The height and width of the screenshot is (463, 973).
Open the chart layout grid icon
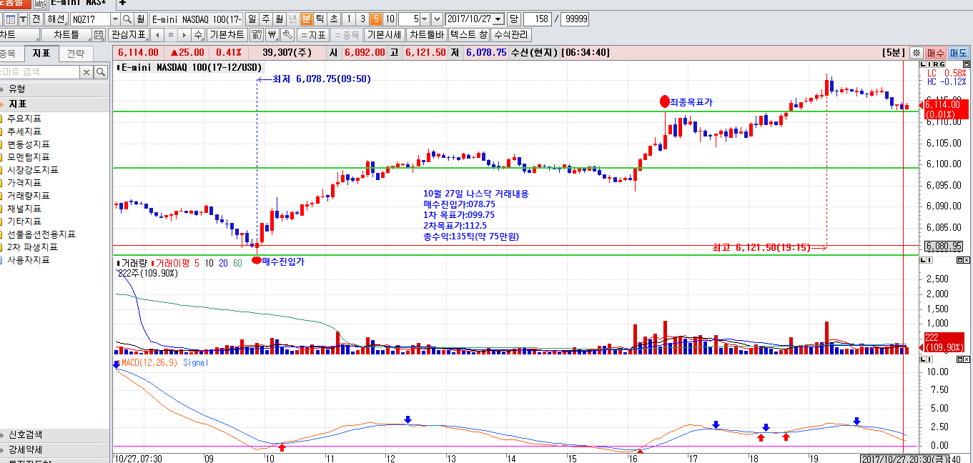11,19
